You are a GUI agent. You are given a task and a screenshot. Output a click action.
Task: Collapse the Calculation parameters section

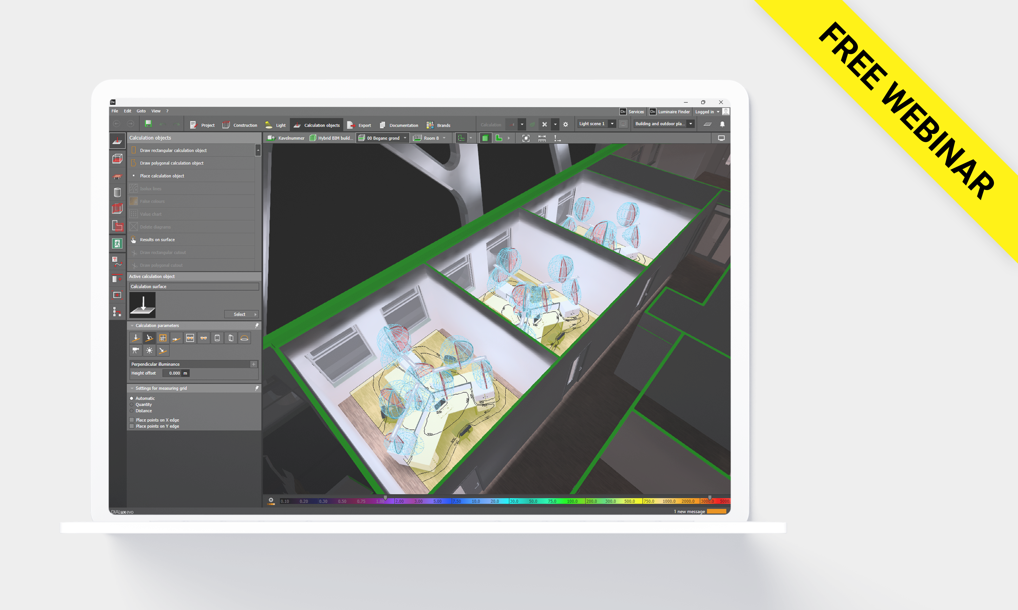click(x=132, y=326)
